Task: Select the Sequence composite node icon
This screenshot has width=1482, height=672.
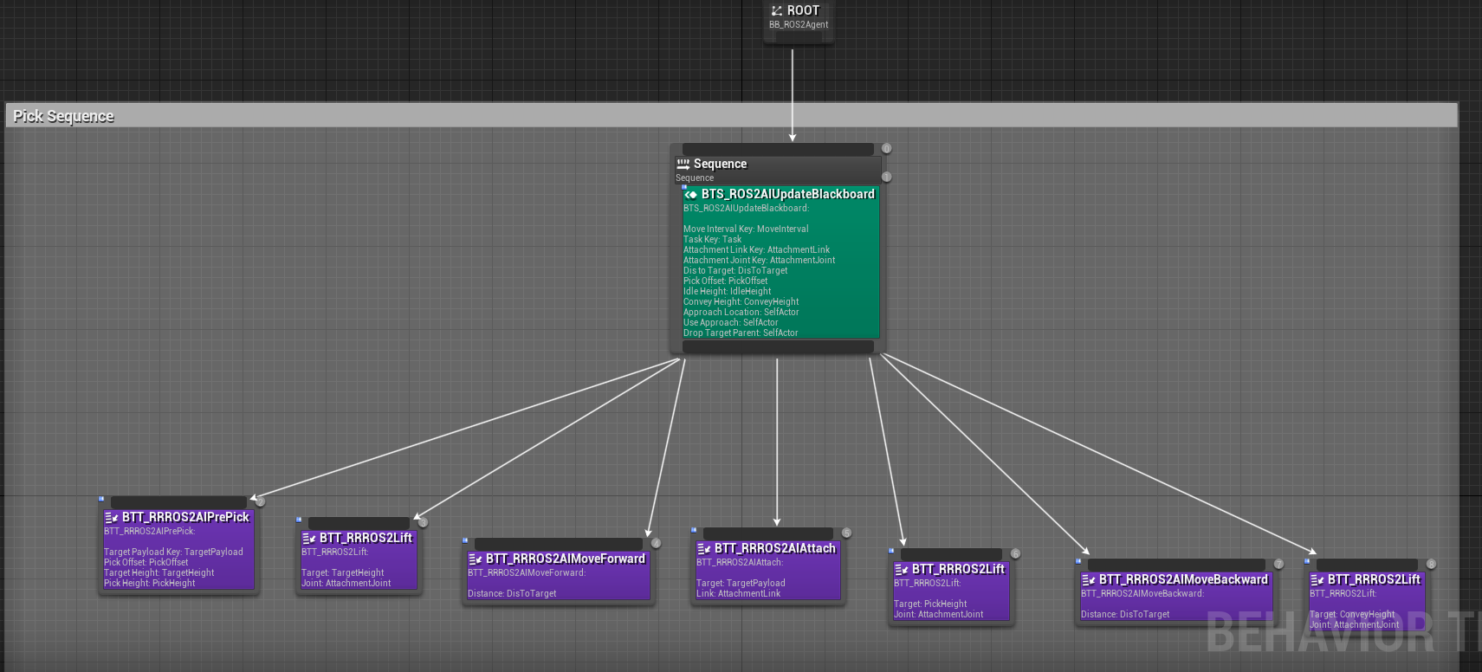Action: [683, 164]
